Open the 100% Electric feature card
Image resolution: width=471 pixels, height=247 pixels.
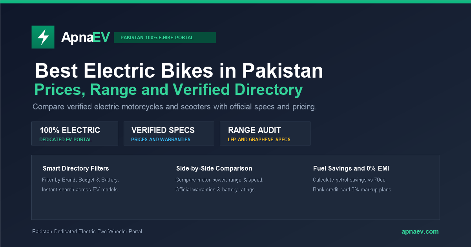pos(75,134)
